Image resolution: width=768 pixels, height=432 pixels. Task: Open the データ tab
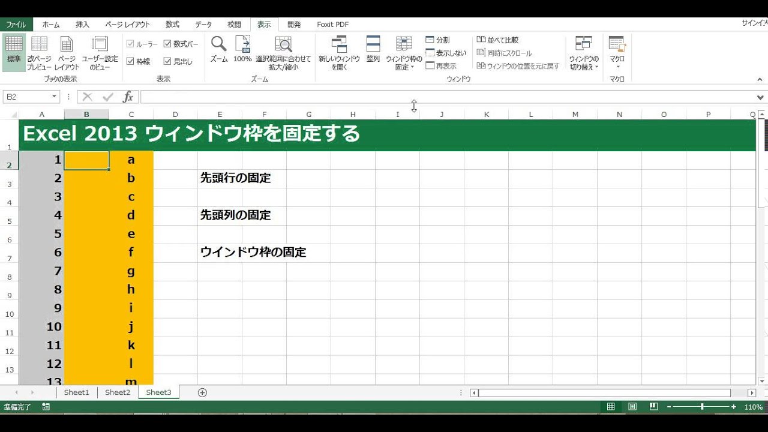coord(203,25)
